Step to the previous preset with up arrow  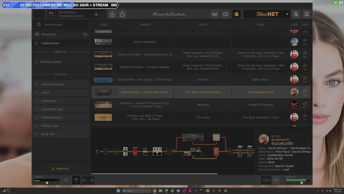point(103,12)
